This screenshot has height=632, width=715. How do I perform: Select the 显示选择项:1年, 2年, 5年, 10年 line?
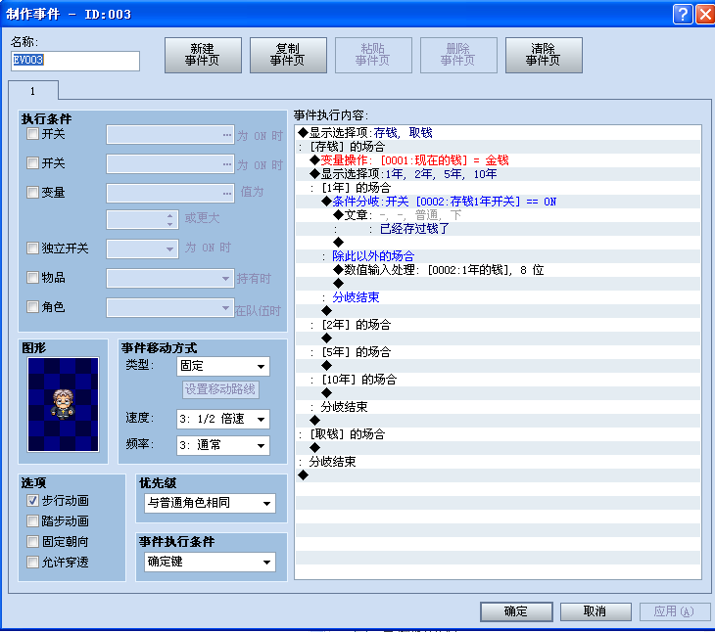(x=498, y=174)
